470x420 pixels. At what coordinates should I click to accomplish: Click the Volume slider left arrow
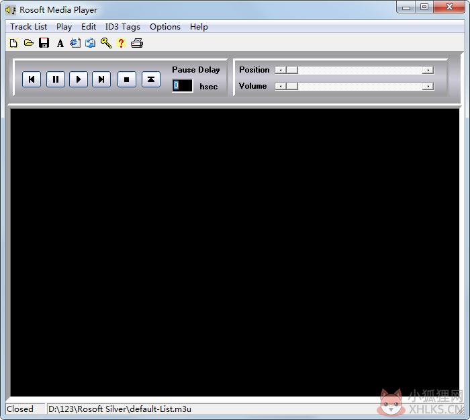click(x=281, y=87)
